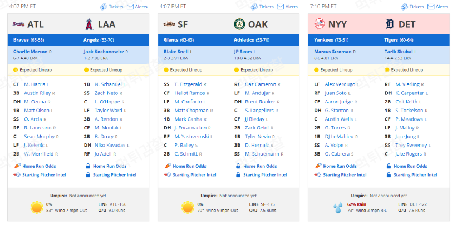Click the rain drops weather icon
The image size is (457, 230).
[338, 208]
